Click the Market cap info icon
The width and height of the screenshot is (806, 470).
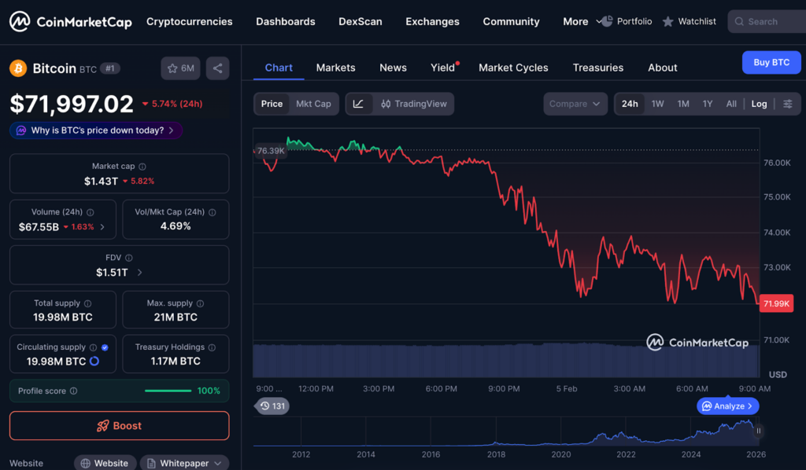(142, 167)
